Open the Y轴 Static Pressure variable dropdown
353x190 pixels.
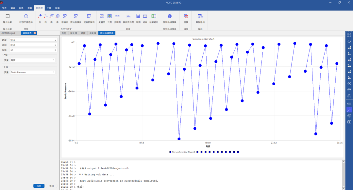[33, 72]
